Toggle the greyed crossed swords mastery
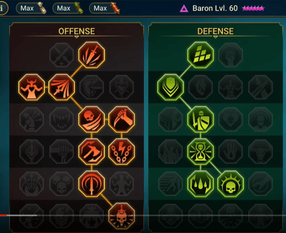This screenshot has height=233, width=286. 62,55
